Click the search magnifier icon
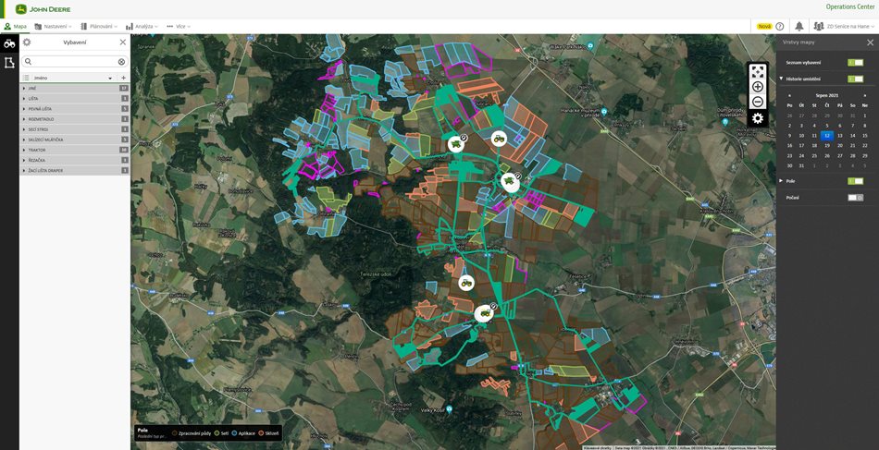The image size is (879, 450). (28, 62)
